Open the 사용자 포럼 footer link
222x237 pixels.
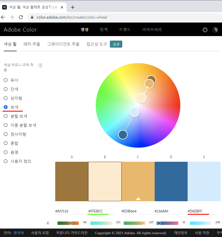(40, 233)
